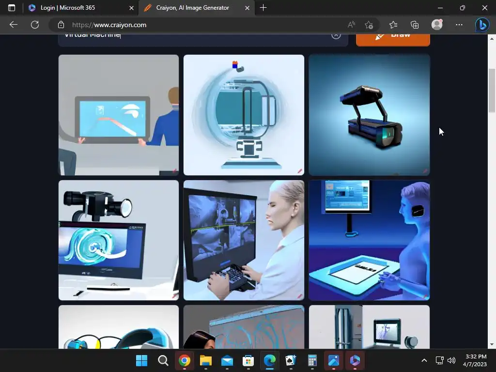
Task: Open the Windows Start menu
Action: tap(141, 360)
